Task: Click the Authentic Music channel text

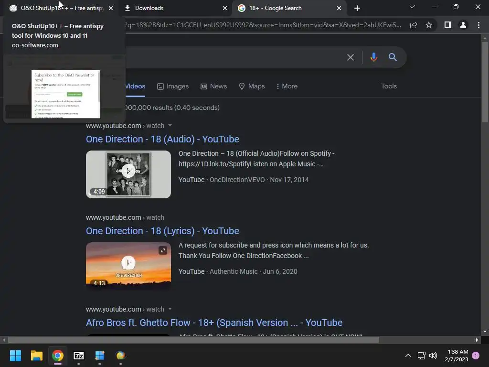Action: (234, 271)
